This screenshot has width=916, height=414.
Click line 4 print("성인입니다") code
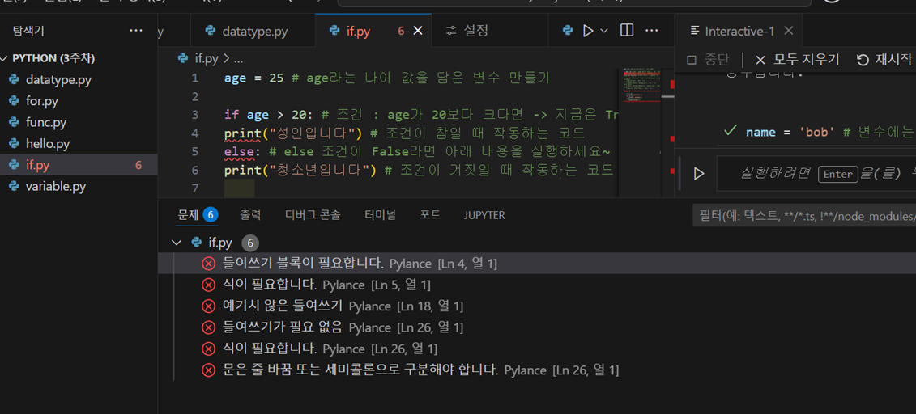294,133
